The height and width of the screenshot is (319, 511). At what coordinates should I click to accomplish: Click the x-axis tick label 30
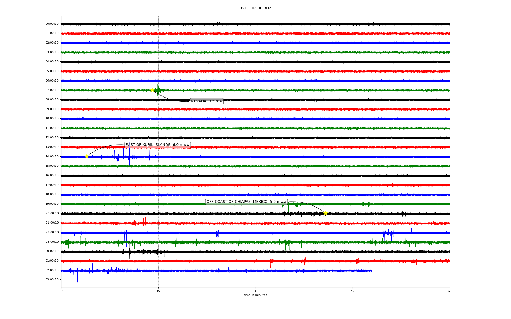256,291
